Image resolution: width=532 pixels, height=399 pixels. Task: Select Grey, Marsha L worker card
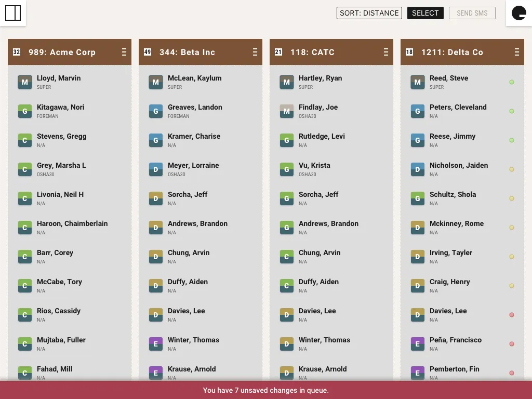click(x=70, y=169)
